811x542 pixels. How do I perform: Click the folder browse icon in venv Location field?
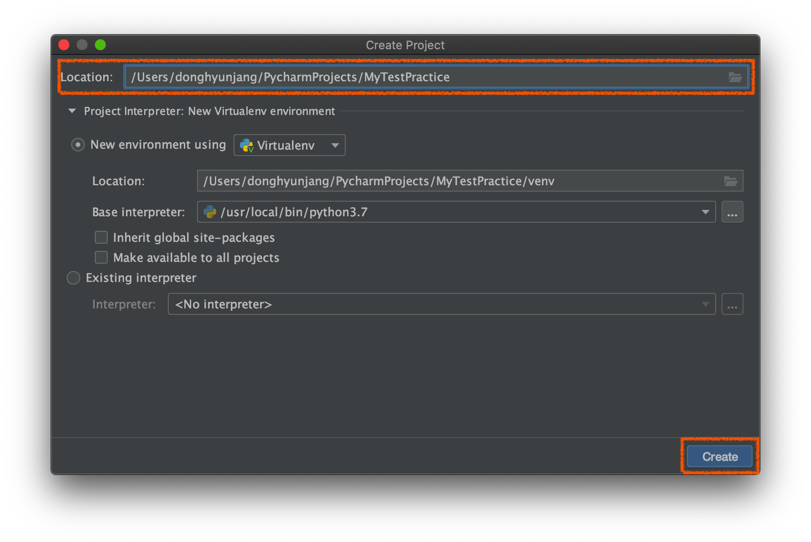pyautogui.click(x=731, y=181)
